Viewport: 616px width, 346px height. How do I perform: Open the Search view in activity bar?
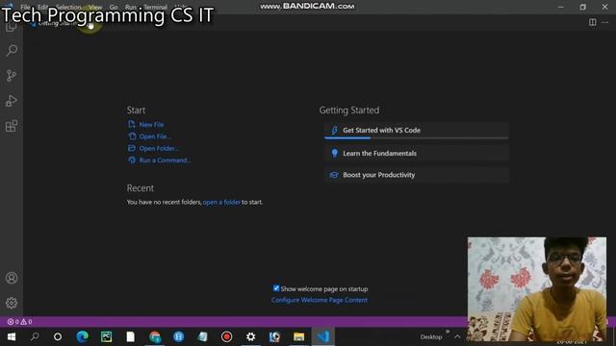tap(12, 51)
